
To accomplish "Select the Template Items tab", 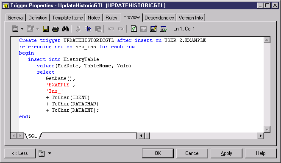I will click(67, 18).
